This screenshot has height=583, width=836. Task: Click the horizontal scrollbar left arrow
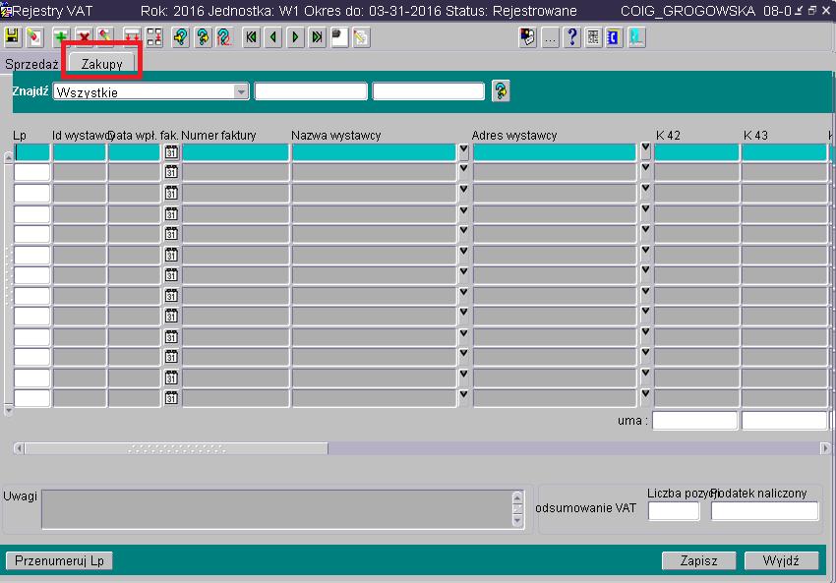[x=20, y=448]
